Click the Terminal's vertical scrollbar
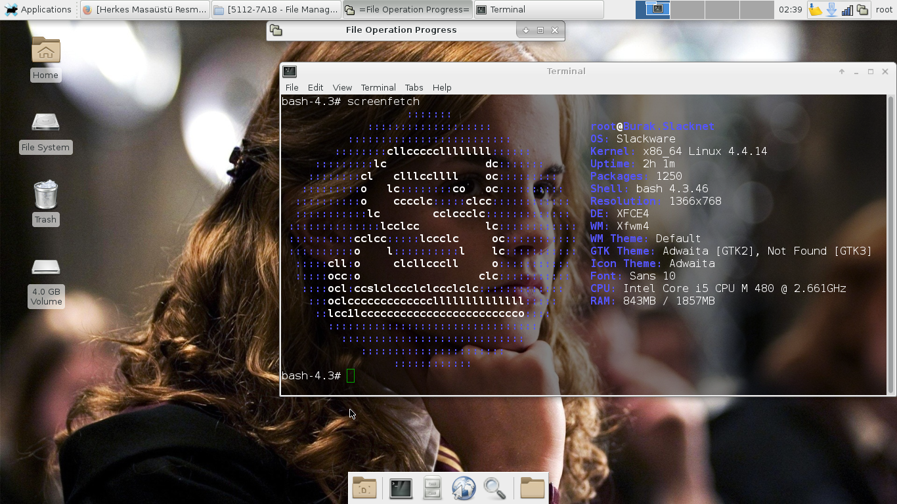Screen dimensions: 897x504 pyautogui.click(x=890, y=244)
